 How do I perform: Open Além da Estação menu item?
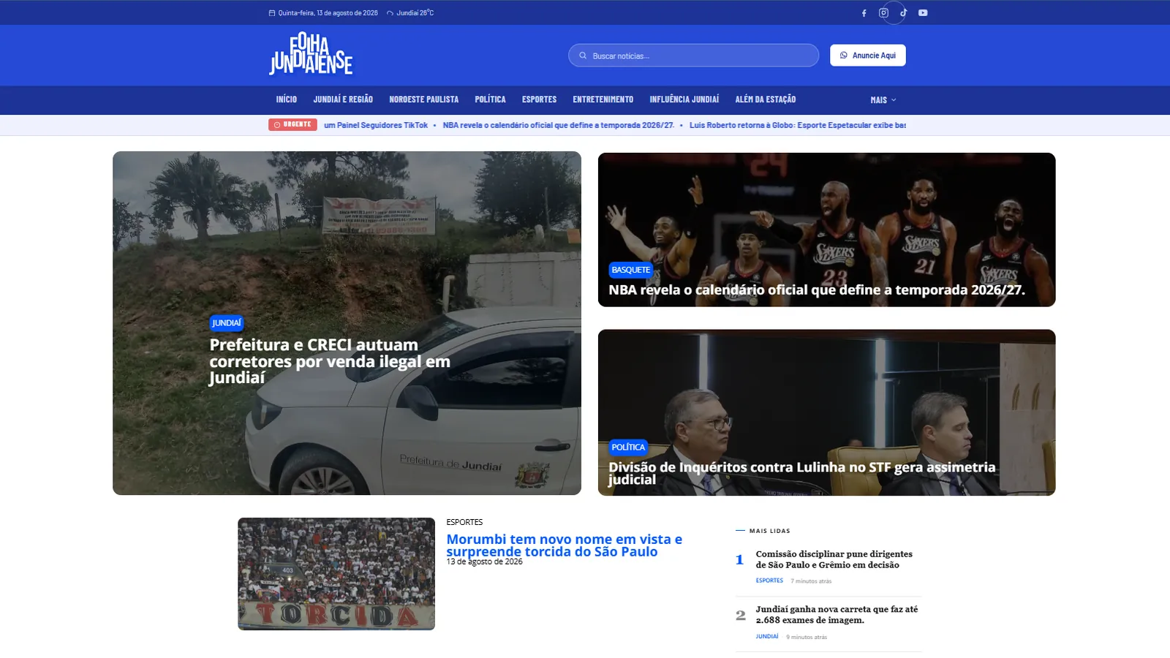click(765, 99)
